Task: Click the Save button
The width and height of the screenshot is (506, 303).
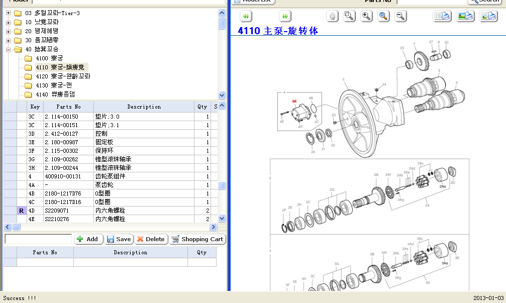Action: [x=119, y=239]
